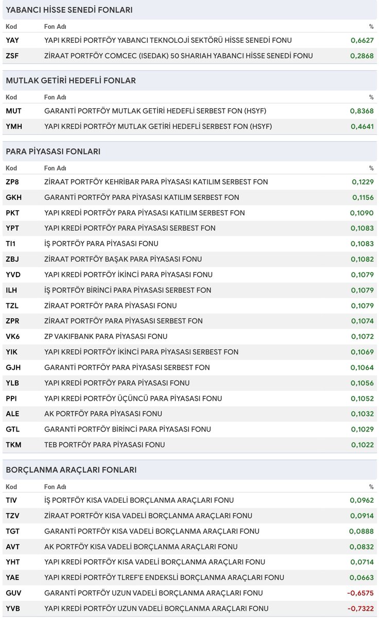The height and width of the screenshot is (618, 379).
Task: Select fund code GJH
Action: (13, 367)
